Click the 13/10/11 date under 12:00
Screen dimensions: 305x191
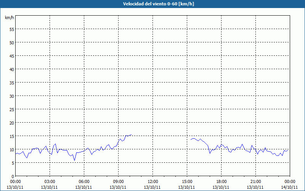tap(152, 187)
